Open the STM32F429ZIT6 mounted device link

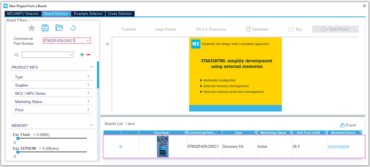point(338,147)
